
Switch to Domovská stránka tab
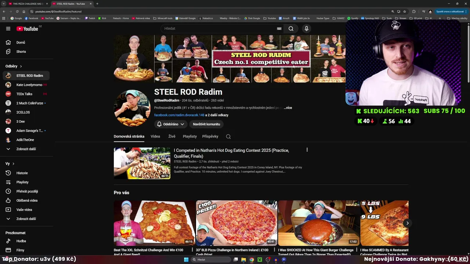point(129,136)
